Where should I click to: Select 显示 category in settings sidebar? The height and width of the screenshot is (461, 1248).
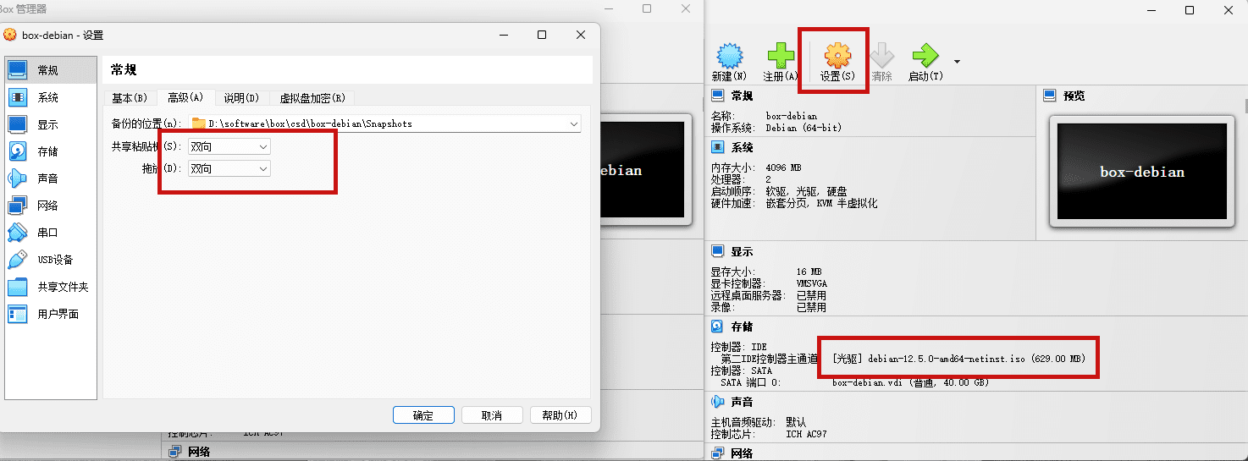[47, 124]
